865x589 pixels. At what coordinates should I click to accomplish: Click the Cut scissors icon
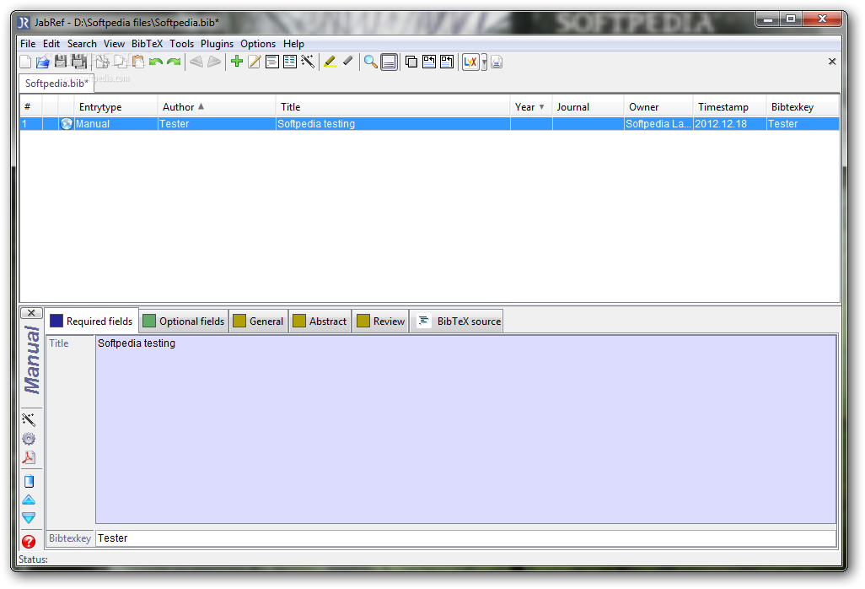[102, 62]
